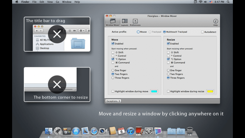Open Address Book in the dock
This screenshot has height=138, width=245.
pyautogui.click(x=112, y=131)
